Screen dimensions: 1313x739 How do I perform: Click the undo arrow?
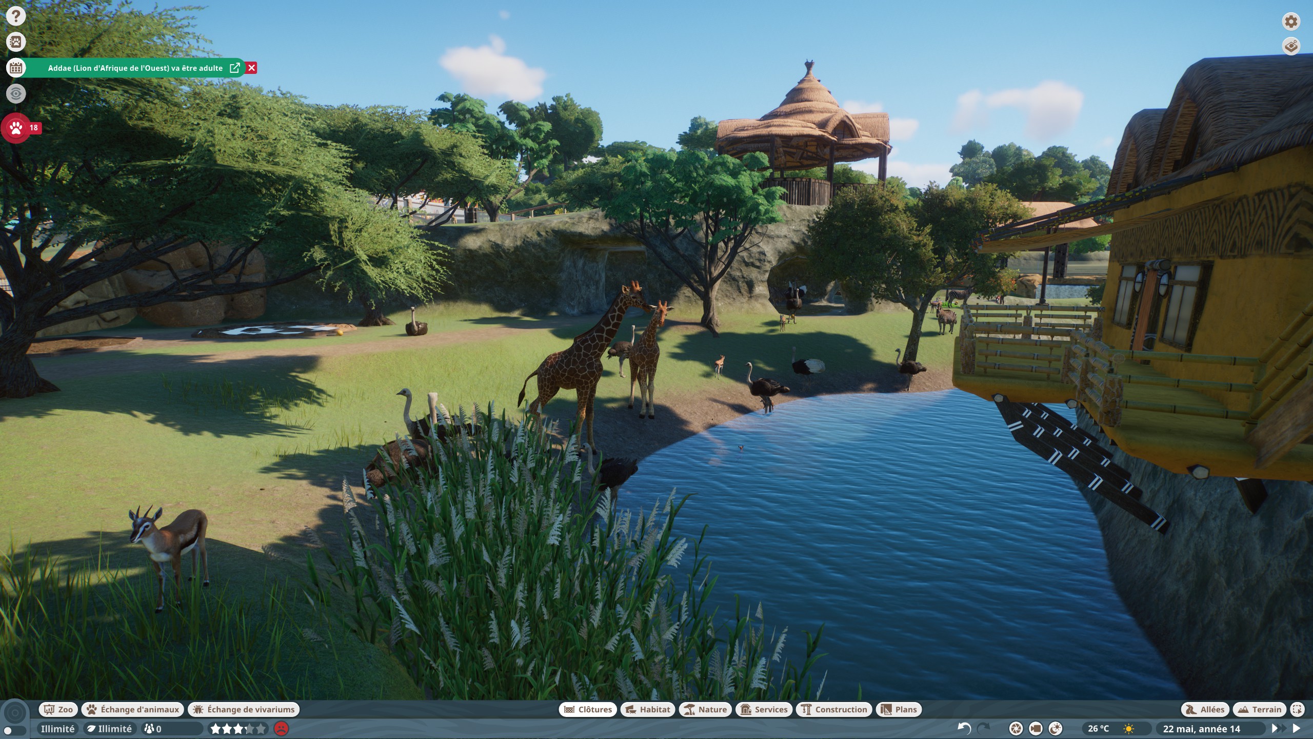tap(964, 728)
